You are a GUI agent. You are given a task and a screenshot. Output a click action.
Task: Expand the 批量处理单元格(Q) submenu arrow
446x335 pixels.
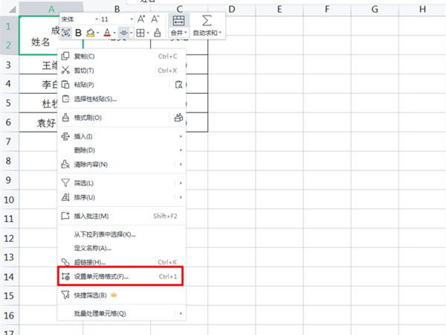tap(181, 313)
